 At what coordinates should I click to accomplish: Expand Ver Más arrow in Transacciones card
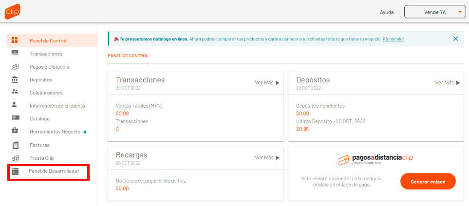[277, 83]
